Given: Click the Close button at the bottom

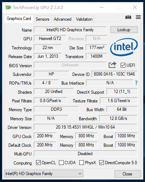Looking at the screenshot, I should 128,174.
